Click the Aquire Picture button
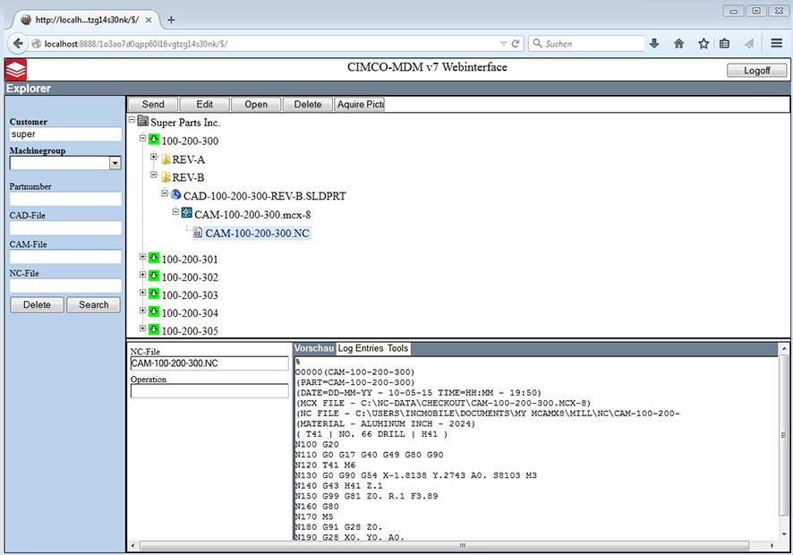The height and width of the screenshot is (555, 793). point(360,104)
